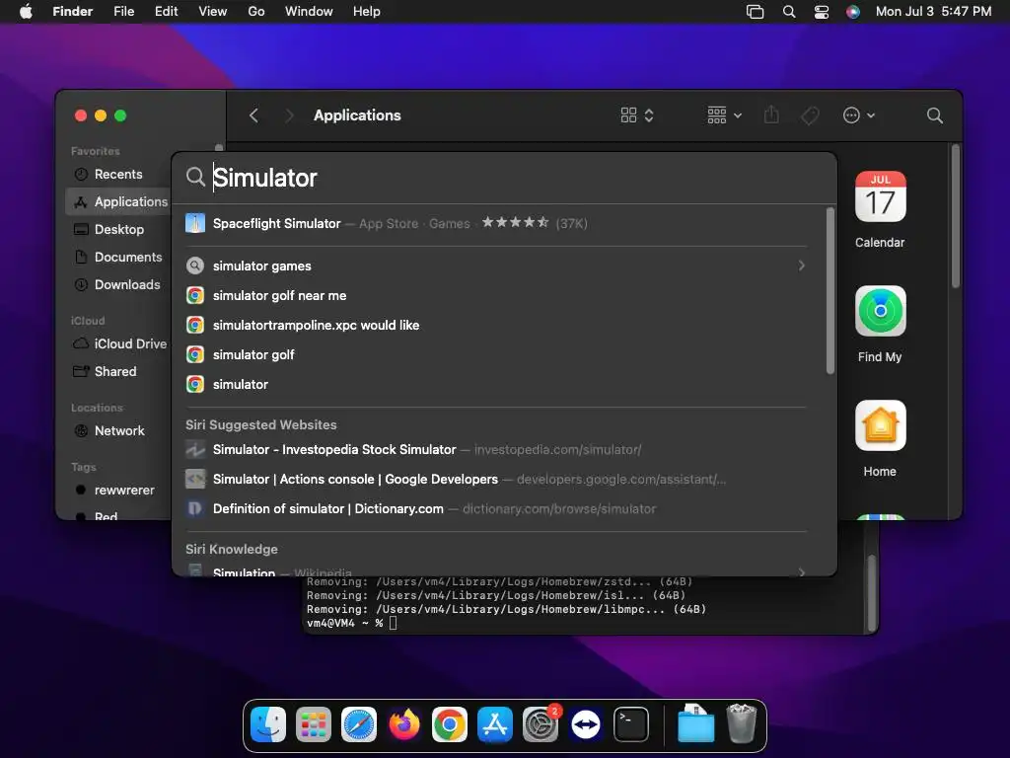This screenshot has height=758, width=1010.
Task: Open Control Center from menu bar
Action: [822, 12]
